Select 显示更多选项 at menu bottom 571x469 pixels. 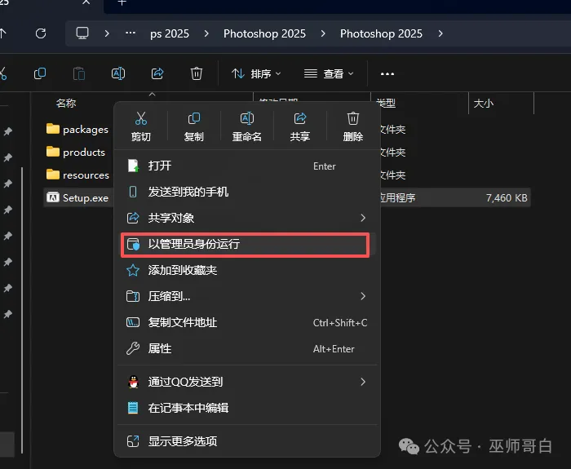tap(246, 441)
